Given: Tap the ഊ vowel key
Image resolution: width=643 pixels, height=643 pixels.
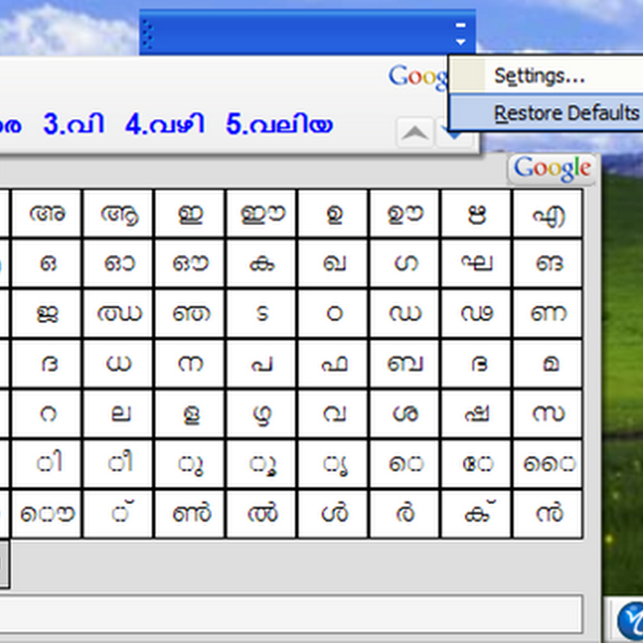Looking at the screenshot, I should click(x=404, y=213).
